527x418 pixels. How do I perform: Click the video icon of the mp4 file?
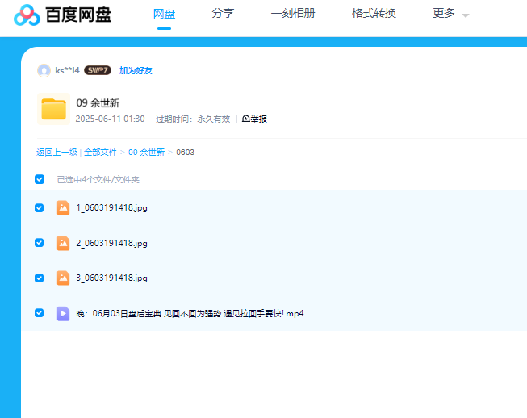coord(63,313)
